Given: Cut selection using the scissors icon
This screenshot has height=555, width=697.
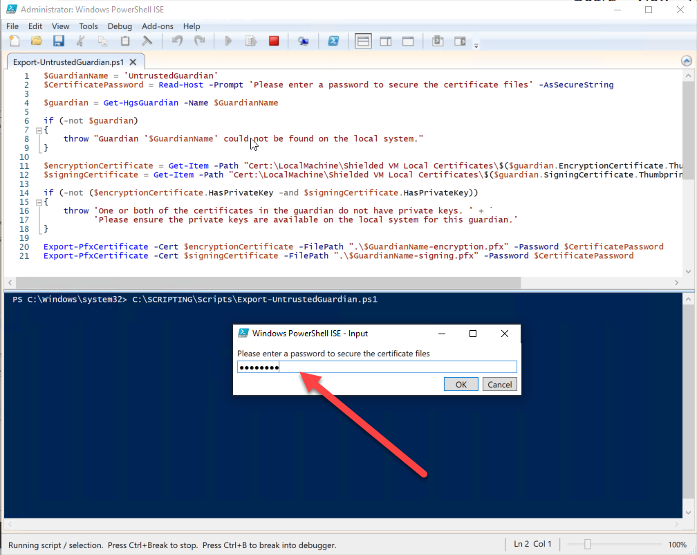Looking at the screenshot, I should pyautogui.click(x=80, y=42).
